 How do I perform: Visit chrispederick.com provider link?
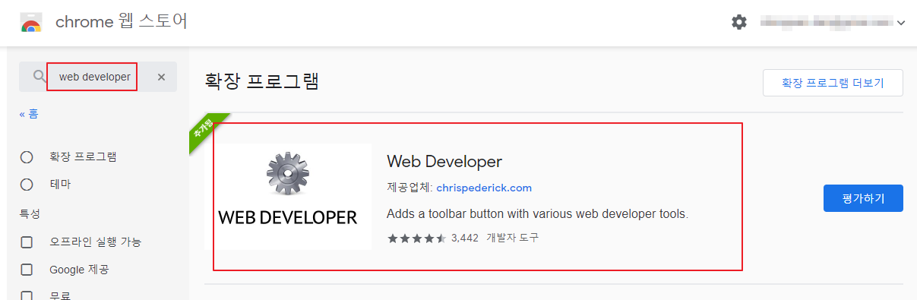[484, 188]
